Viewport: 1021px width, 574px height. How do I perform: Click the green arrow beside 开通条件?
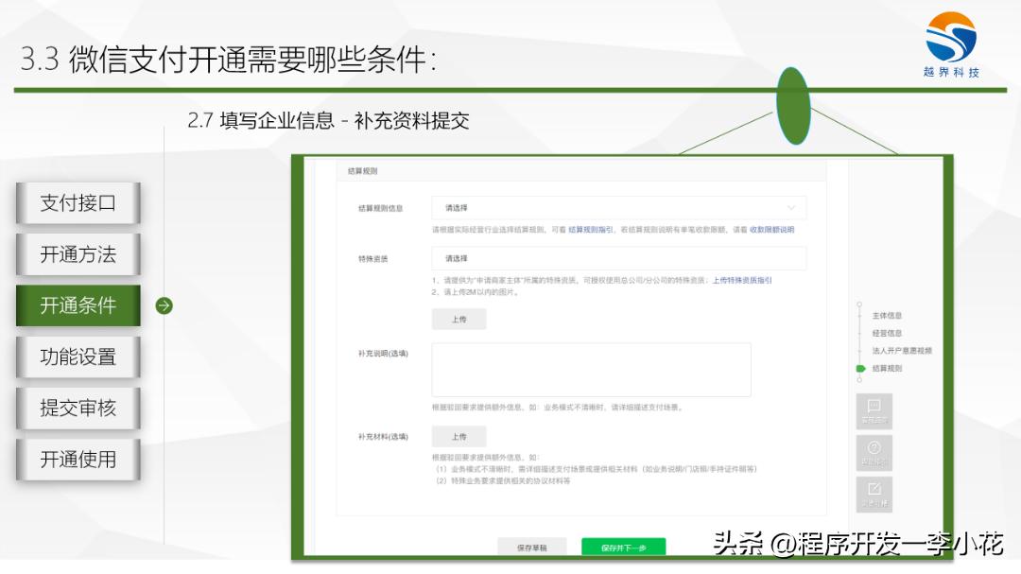(x=163, y=305)
